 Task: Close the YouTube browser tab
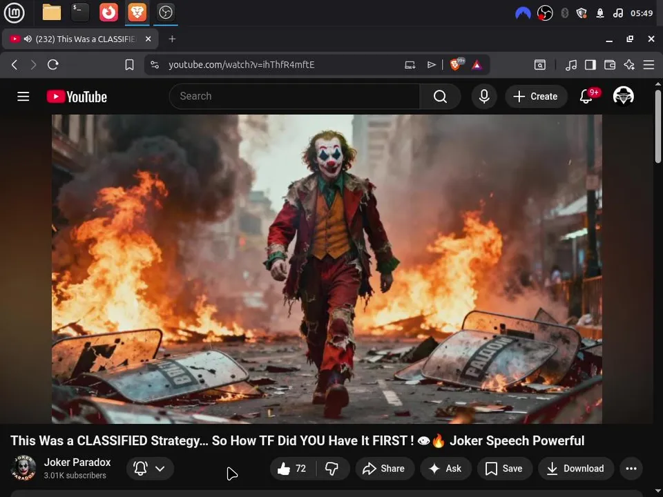pyautogui.click(x=148, y=39)
